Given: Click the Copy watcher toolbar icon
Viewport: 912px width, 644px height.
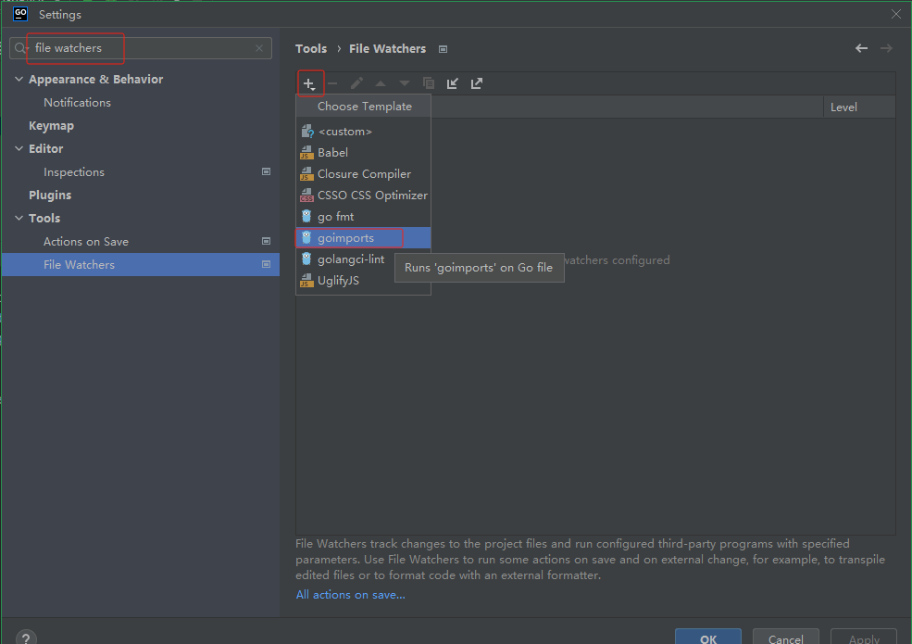Looking at the screenshot, I should point(429,83).
